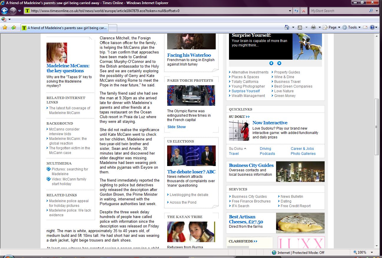The height and width of the screenshot is (258, 382).
Task: Open the Favorites Center star icon
Action: pyautogui.click(x=5, y=28)
